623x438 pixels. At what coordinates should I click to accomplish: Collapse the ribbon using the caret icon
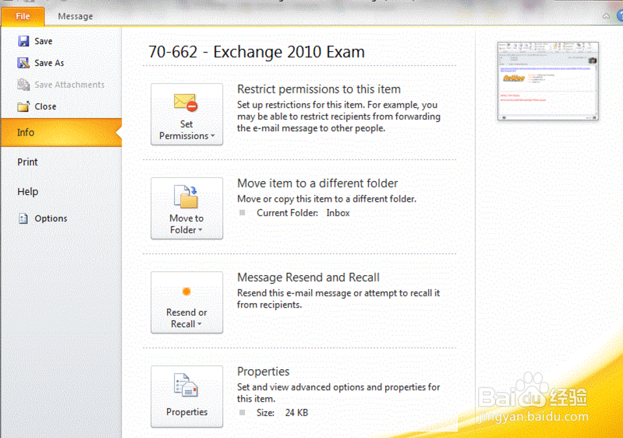pos(606,16)
